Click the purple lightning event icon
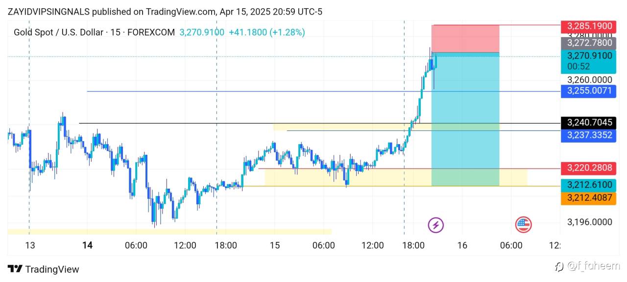The height and width of the screenshot is (282, 627). (435, 225)
